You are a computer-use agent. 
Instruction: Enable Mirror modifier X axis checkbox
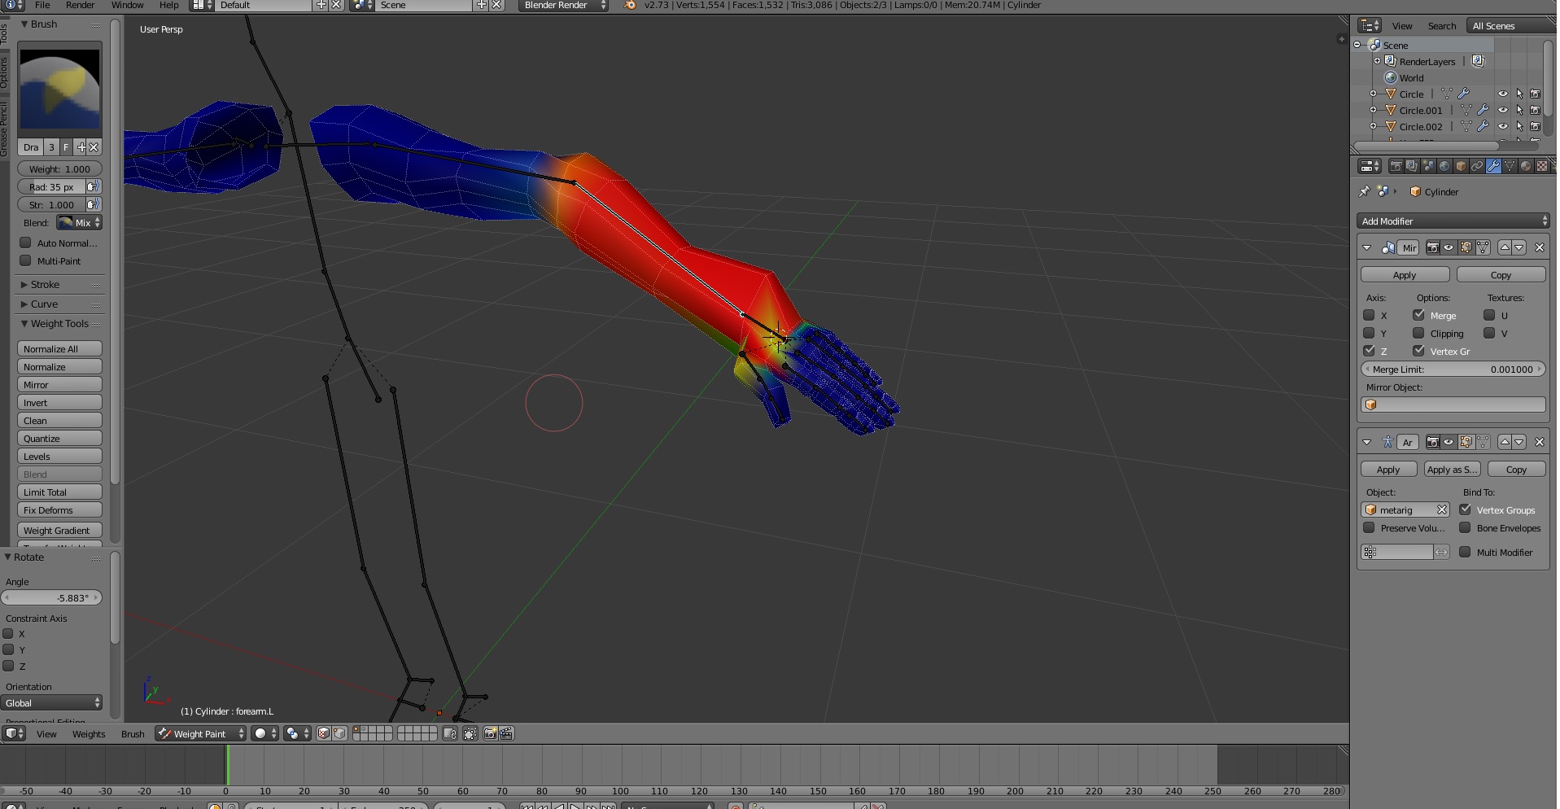pyautogui.click(x=1369, y=316)
